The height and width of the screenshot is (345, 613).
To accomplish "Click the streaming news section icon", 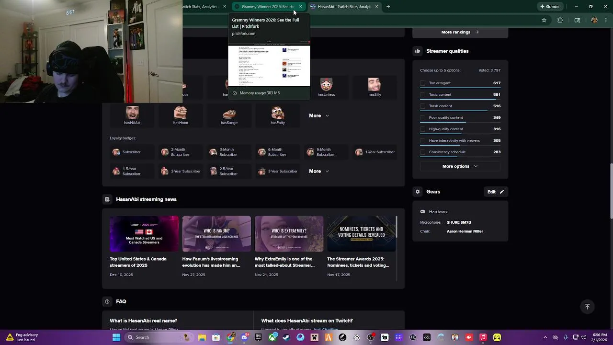I will coord(107,199).
